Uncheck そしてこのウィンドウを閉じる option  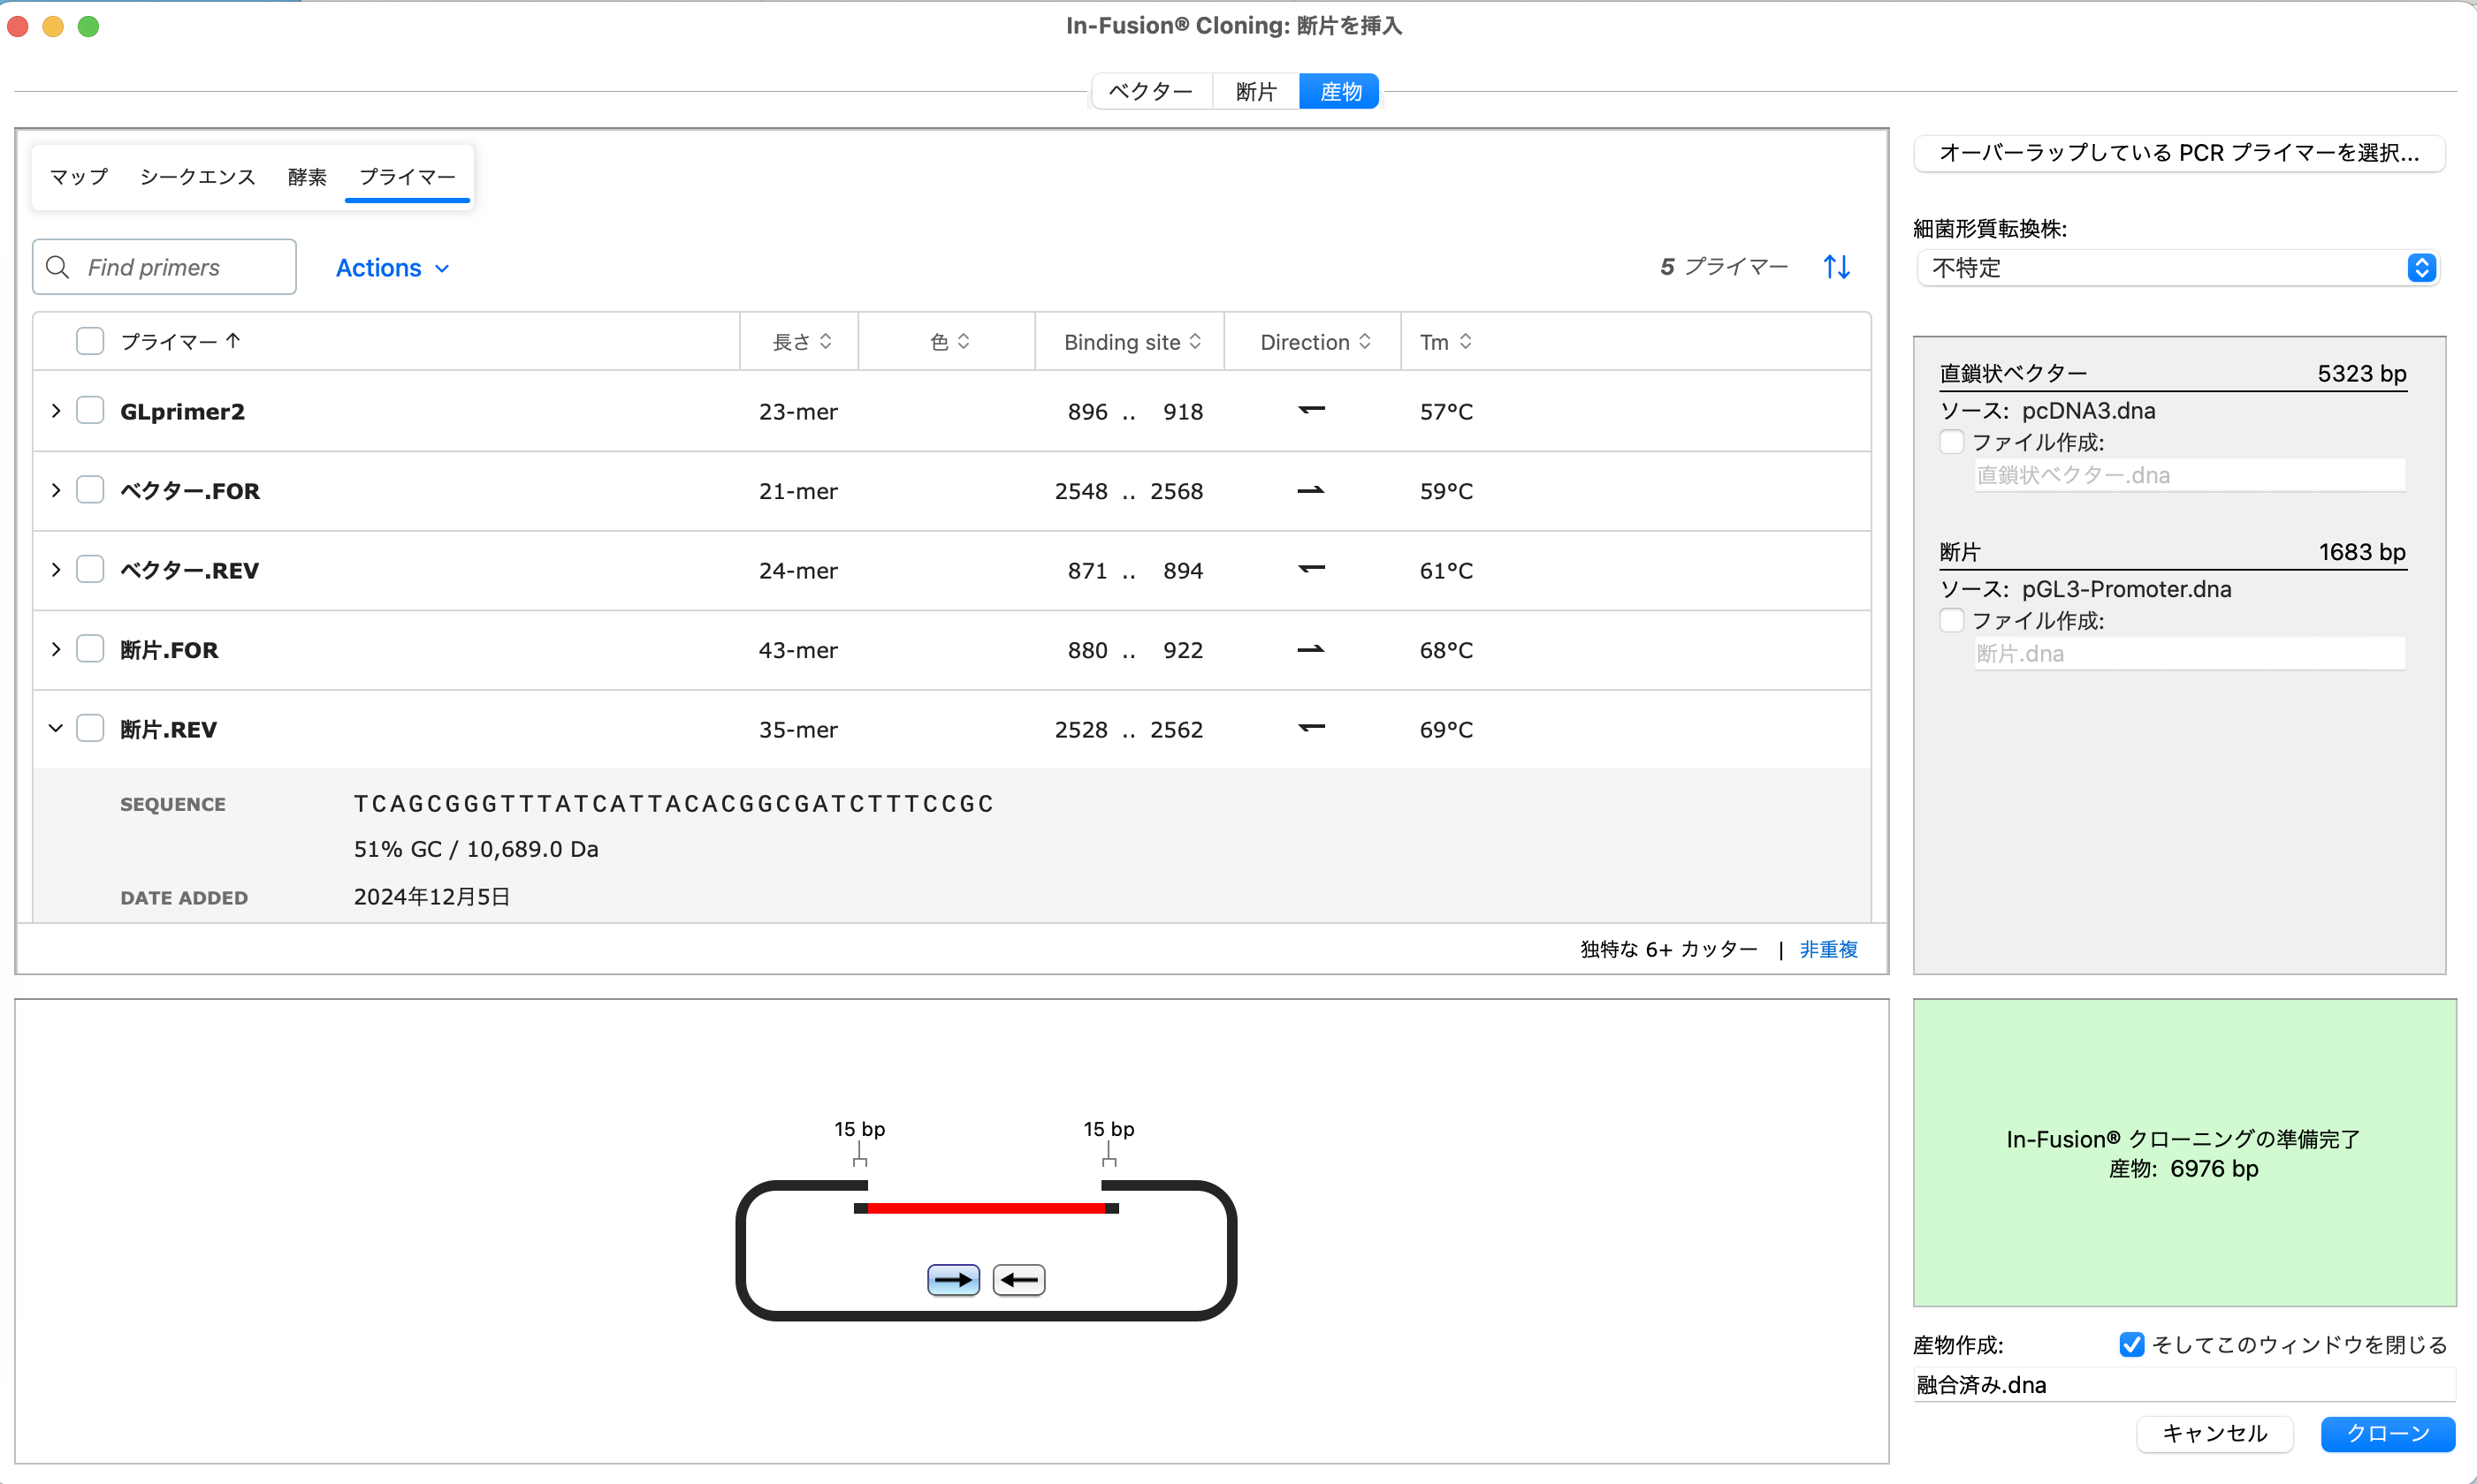(2133, 1344)
